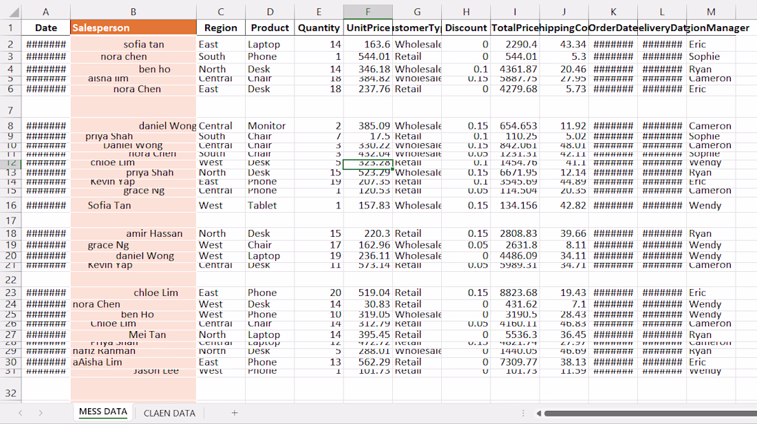The height and width of the screenshot is (424, 757).
Task: Click the cell containing Mei Tan
Action: [x=134, y=335]
